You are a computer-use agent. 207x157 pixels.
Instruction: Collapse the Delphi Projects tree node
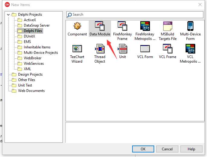point(8,15)
